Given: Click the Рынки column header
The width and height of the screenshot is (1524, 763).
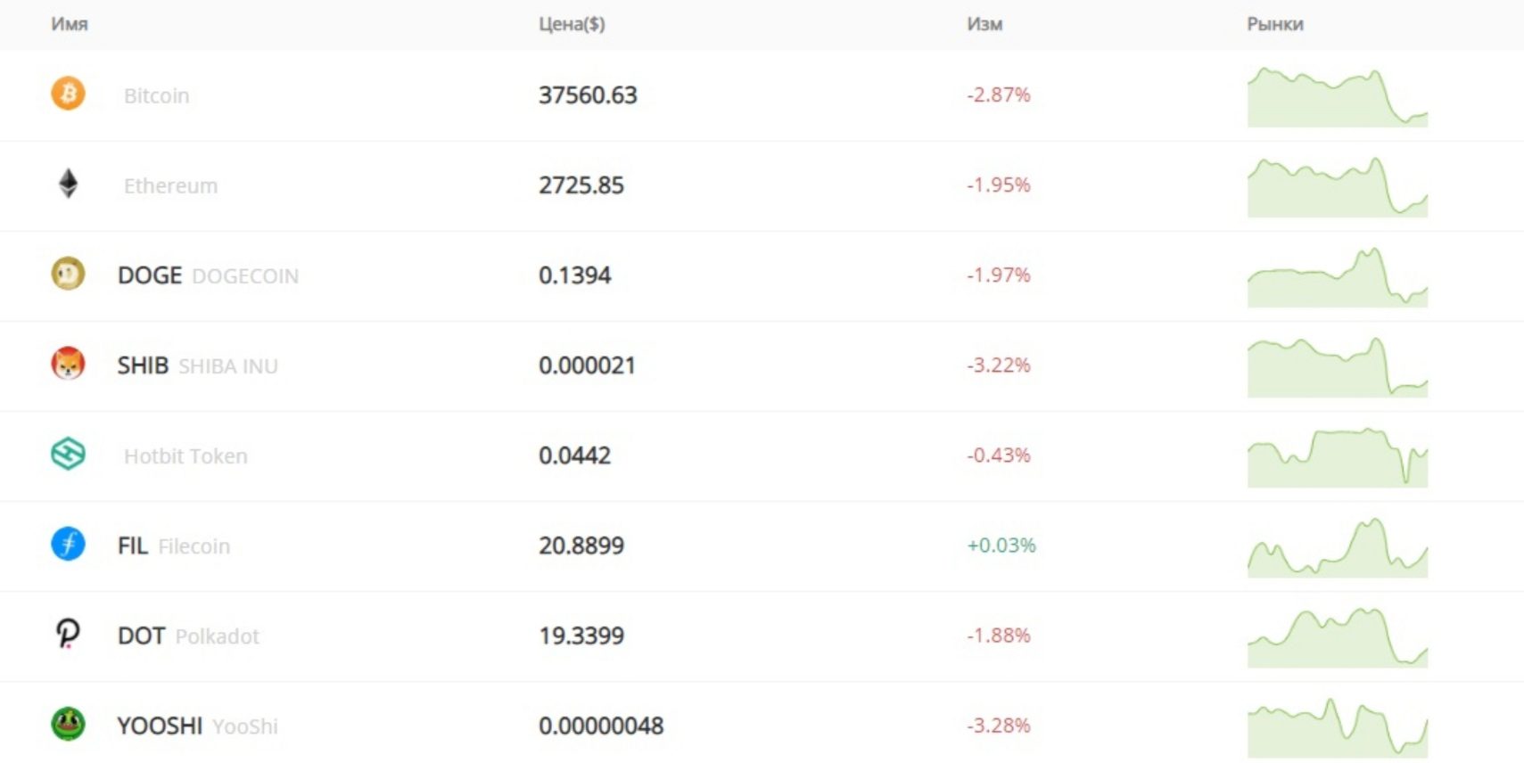Looking at the screenshot, I should (x=1275, y=24).
